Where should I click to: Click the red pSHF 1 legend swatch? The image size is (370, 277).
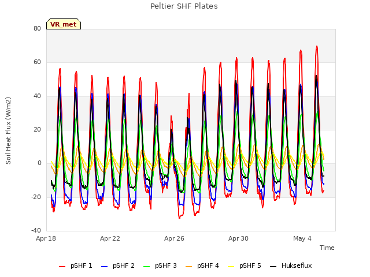62,267
